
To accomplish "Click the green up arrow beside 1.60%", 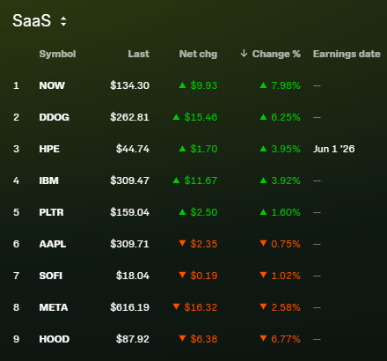I will pyautogui.click(x=263, y=212).
